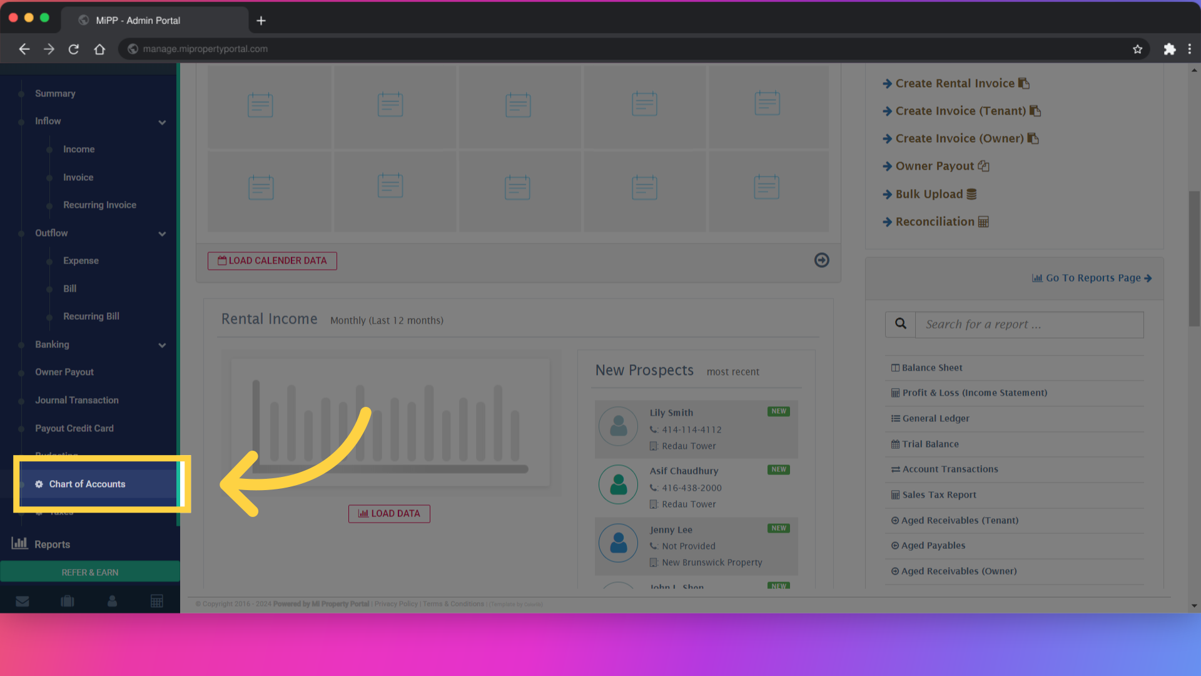Click the Refer & Earn banner
This screenshot has width=1201, height=676.
90,571
